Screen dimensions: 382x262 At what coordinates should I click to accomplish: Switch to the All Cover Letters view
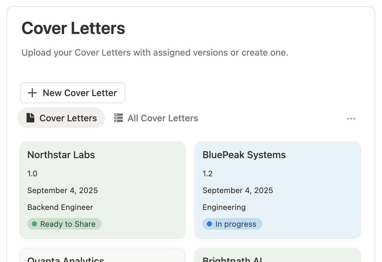156,118
